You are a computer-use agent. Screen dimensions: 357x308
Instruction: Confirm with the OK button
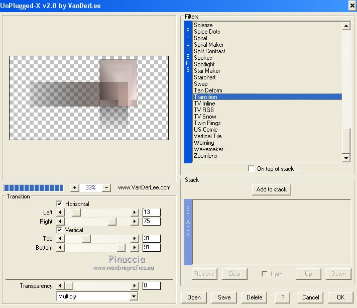pos(340,297)
